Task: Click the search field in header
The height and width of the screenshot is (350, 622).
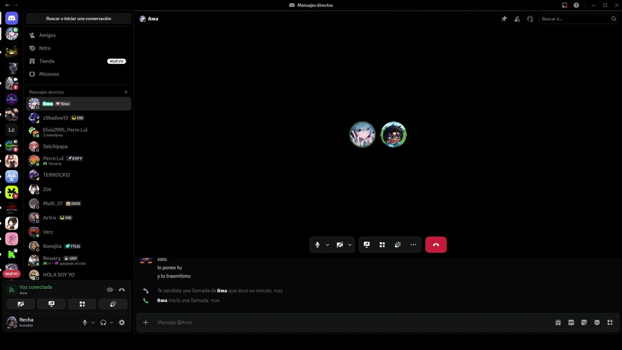Action: coord(578,19)
